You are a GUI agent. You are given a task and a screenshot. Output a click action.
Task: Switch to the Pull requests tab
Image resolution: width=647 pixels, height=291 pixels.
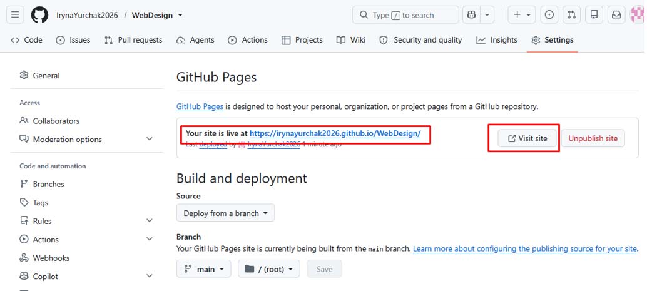point(133,40)
